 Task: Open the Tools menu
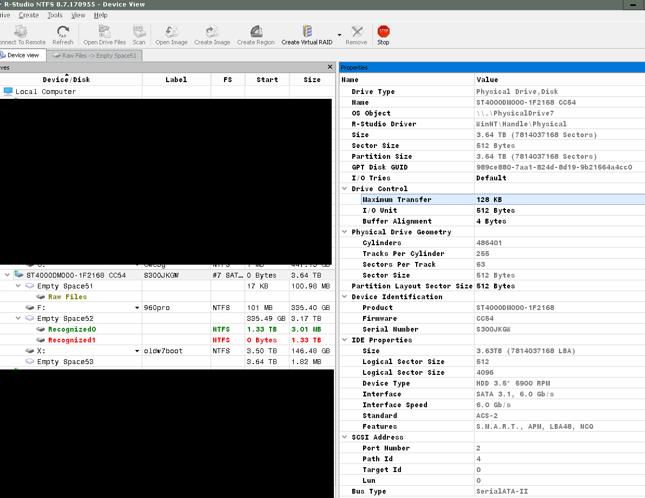click(x=55, y=15)
